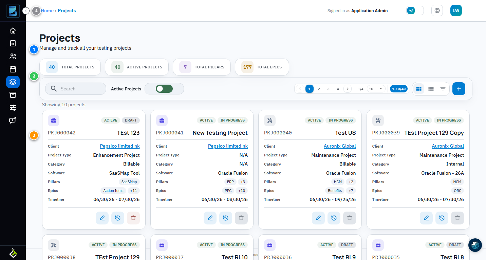The width and height of the screenshot is (486, 260).
Task: Edit New Testing Project
Action: pos(210,218)
